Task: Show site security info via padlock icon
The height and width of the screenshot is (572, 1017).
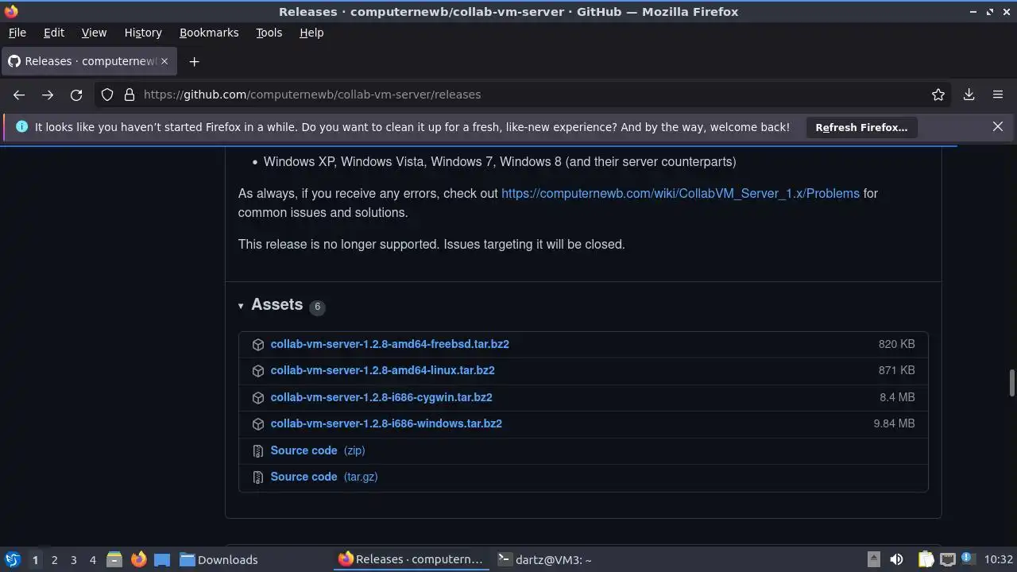Action: click(x=130, y=95)
